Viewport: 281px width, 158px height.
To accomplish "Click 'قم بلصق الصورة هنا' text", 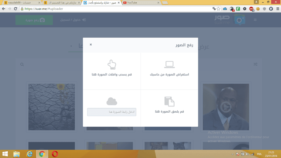I will click(x=169, y=112).
